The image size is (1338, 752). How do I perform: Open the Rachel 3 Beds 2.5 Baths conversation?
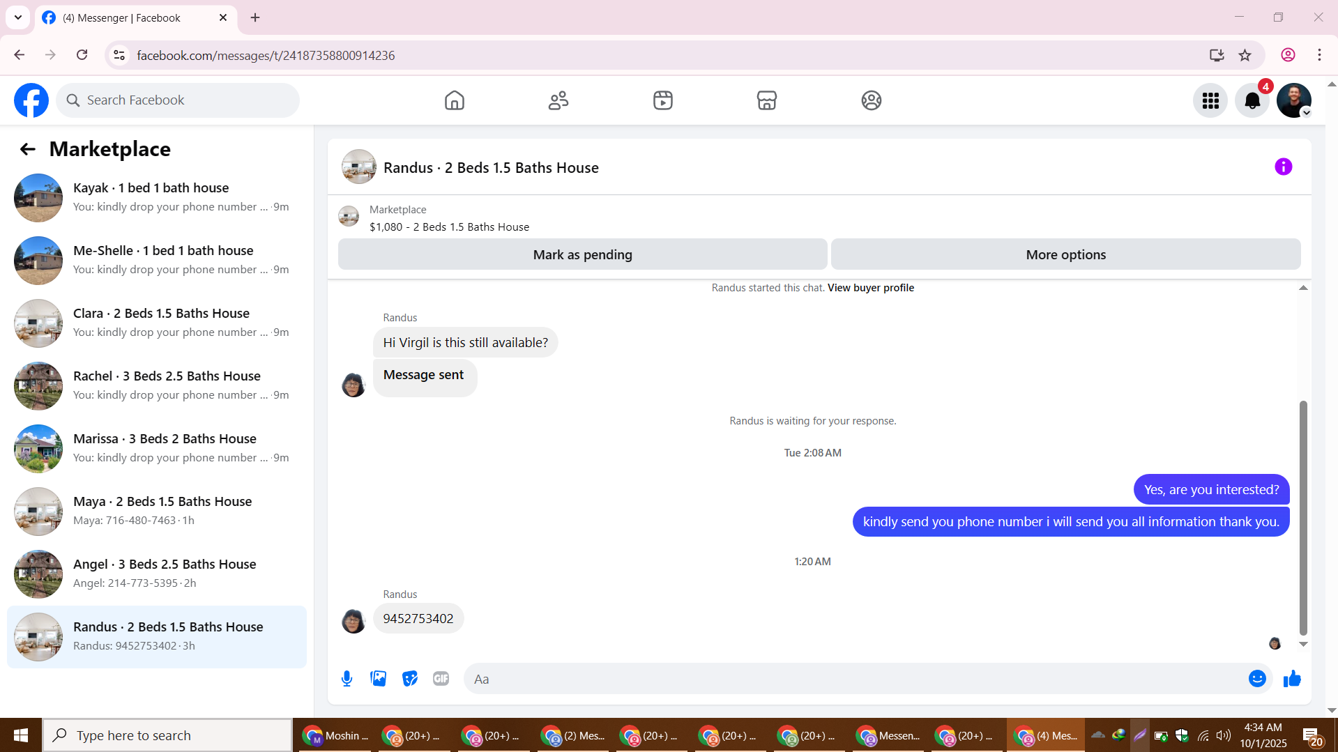(157, 386)
